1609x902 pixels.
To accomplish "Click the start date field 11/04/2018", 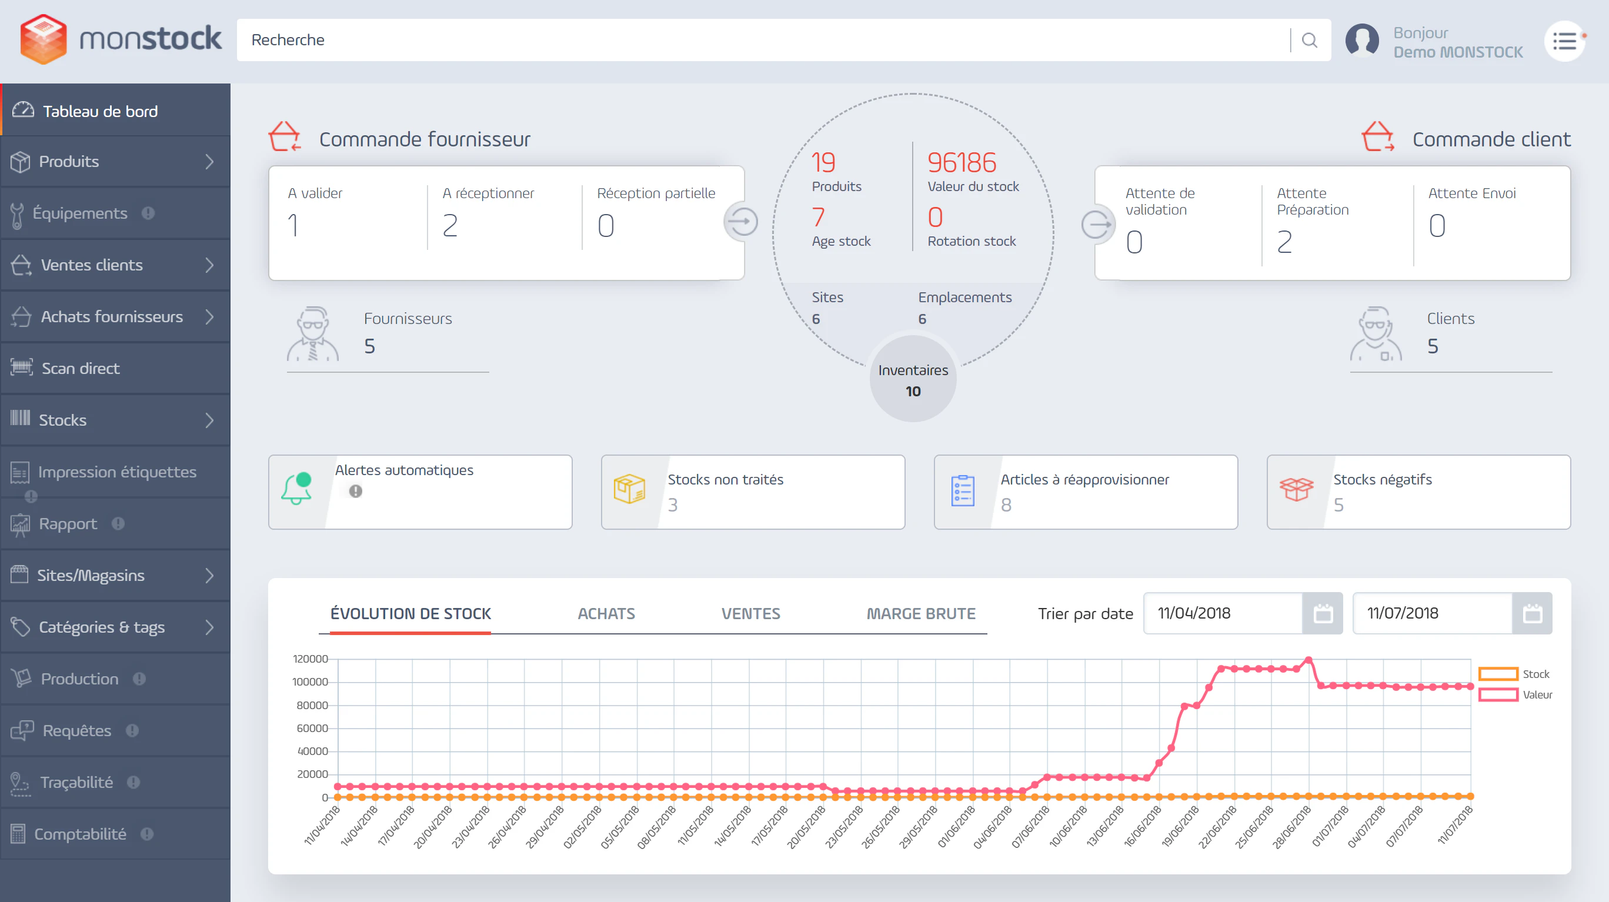I will (1223, 613).
